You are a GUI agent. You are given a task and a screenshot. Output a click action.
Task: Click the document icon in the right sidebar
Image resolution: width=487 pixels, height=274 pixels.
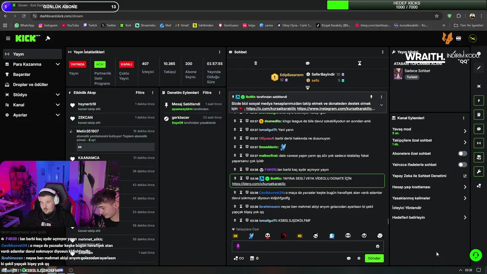click(x=479, y=115)
